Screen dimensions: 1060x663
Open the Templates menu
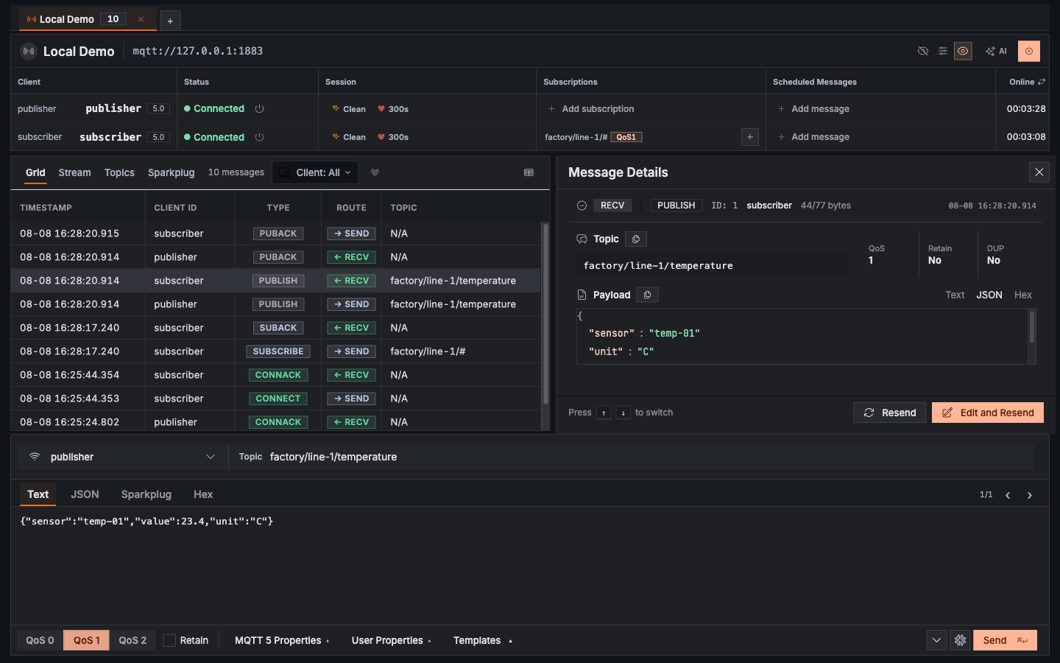tap(483, 640)
